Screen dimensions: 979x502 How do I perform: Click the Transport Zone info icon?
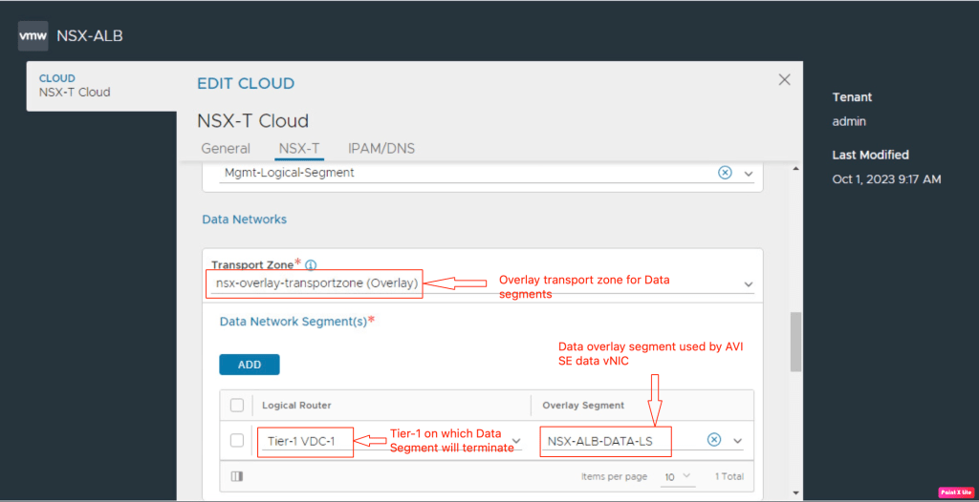311,265
